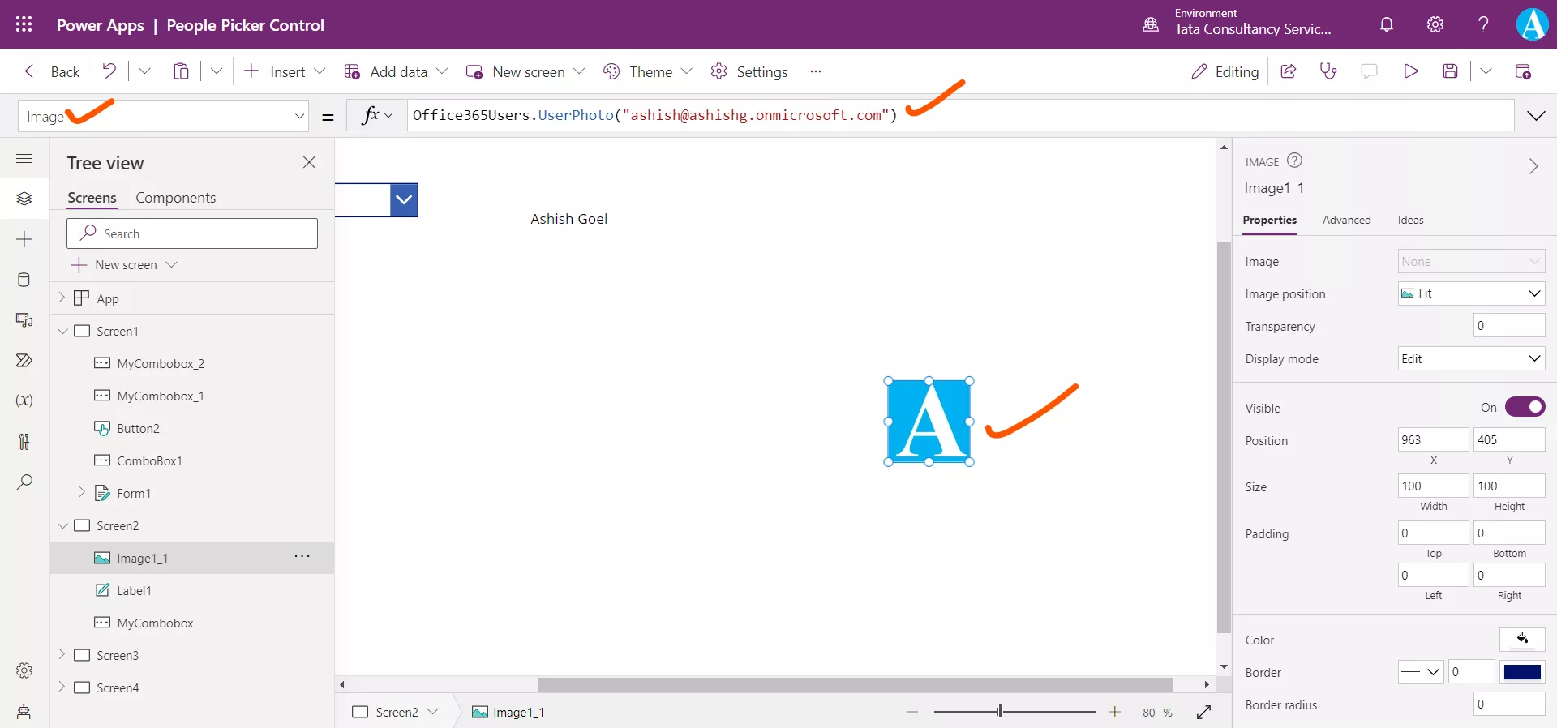Open the Color fill picker icon
Viewport: 1557px width, 728px height.
point(1522,639)
